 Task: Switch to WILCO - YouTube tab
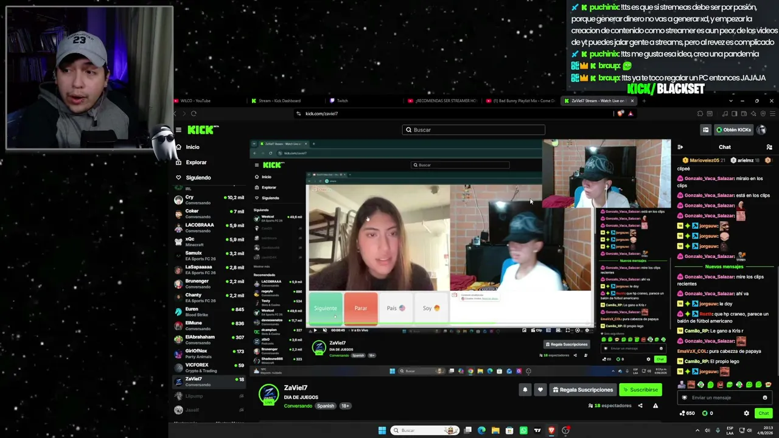tap(207, 101)
